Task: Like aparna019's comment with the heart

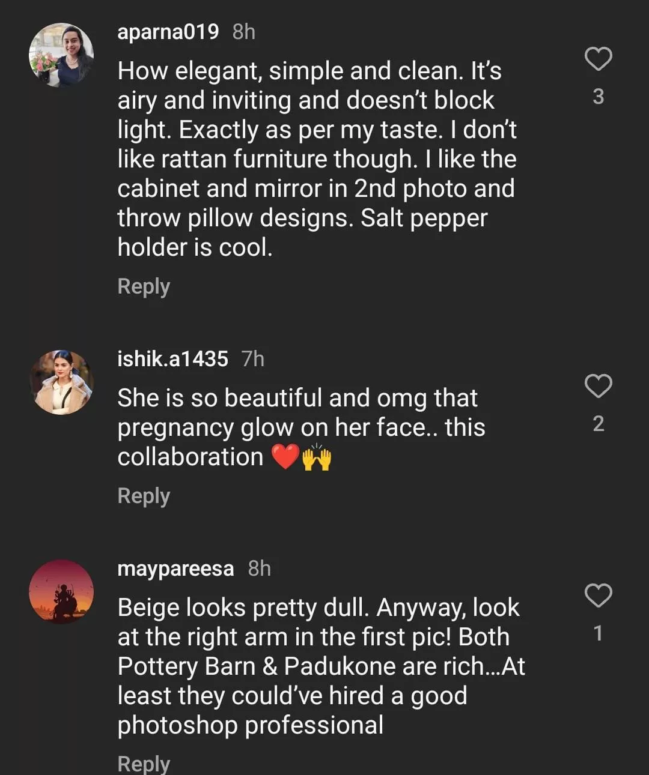Action: [599, 59]
